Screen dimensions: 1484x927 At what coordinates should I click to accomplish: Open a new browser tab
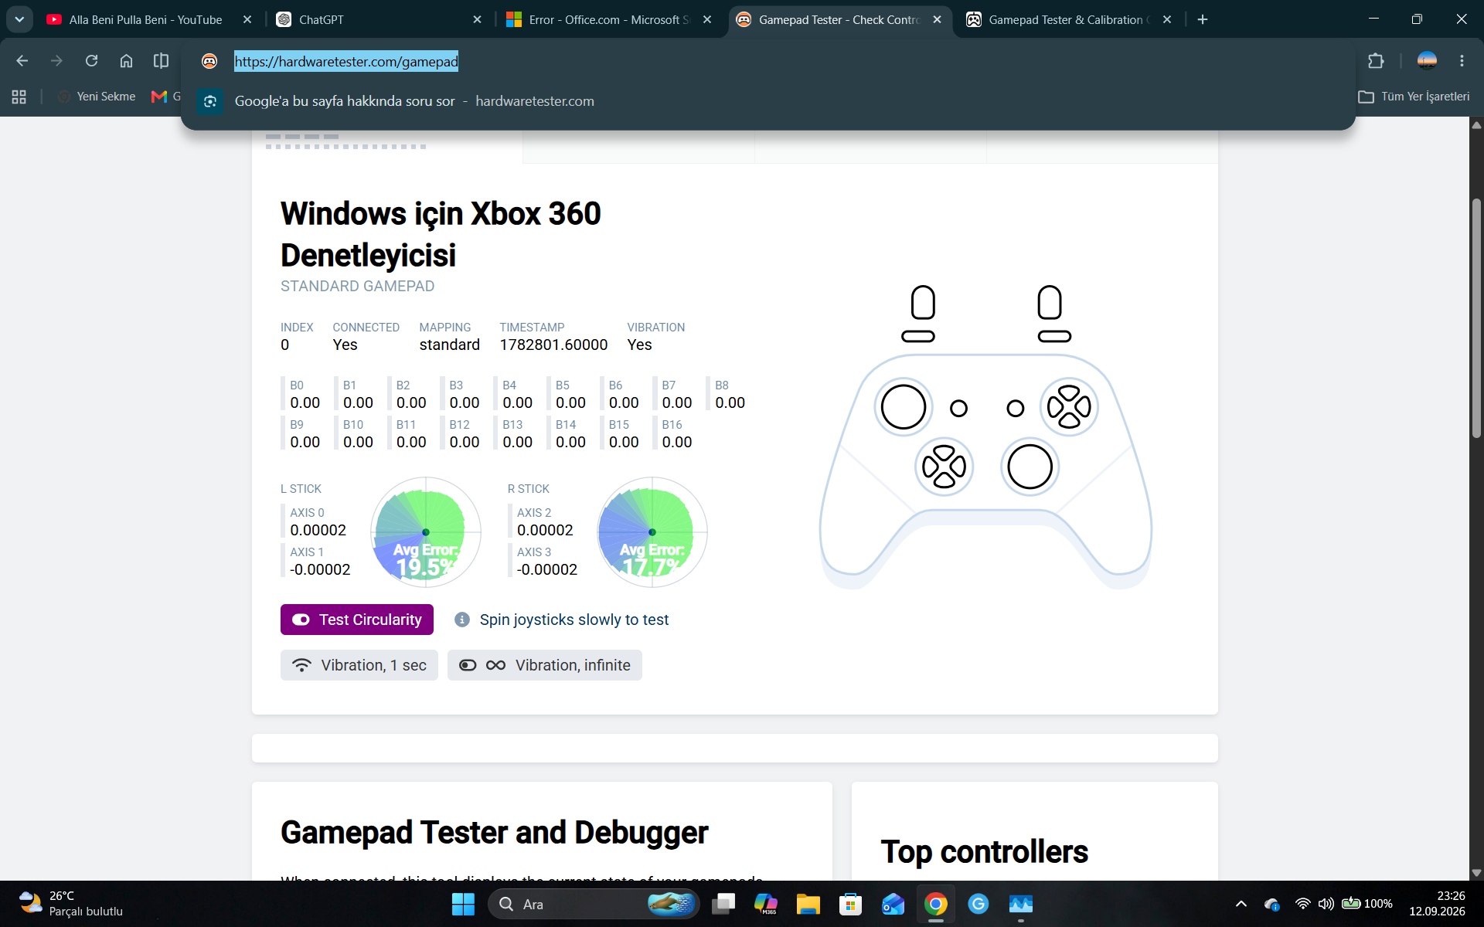pyautogui.click(x=1203, y=19)
